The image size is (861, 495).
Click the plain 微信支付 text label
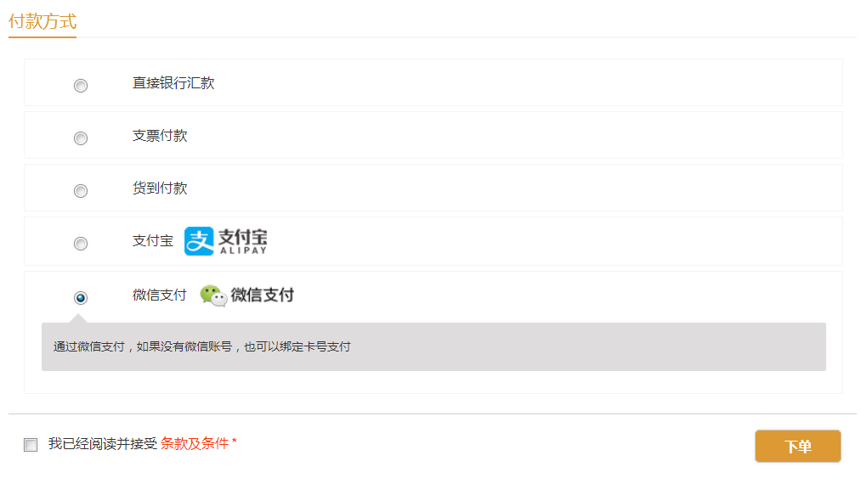coord(159,295)
